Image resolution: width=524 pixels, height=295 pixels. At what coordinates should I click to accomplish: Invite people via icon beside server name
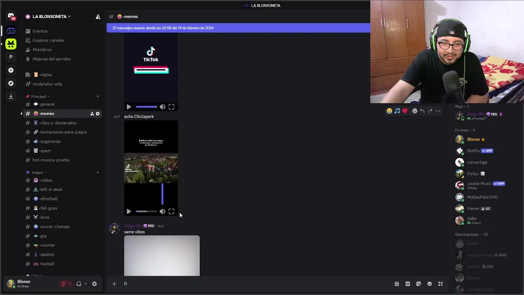pyautogui.click(x=98, y=17)
